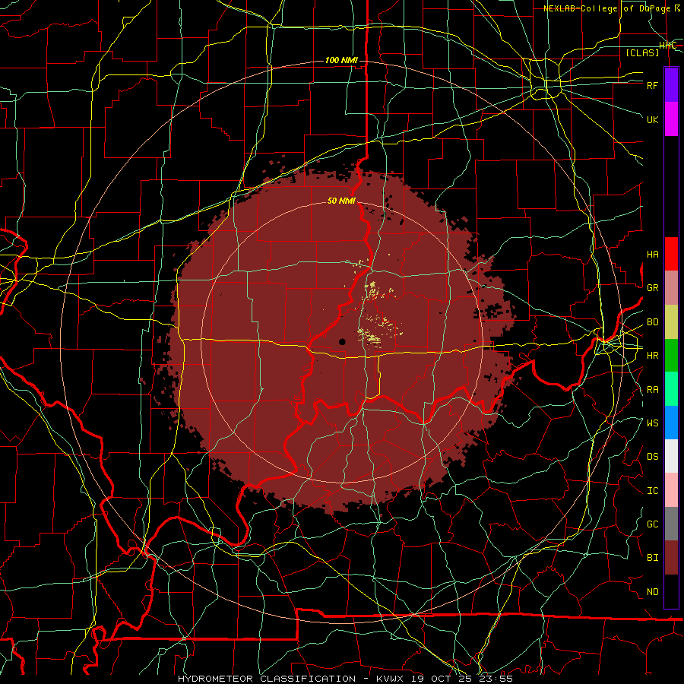Click the IC legend label text

click(652, 491)
